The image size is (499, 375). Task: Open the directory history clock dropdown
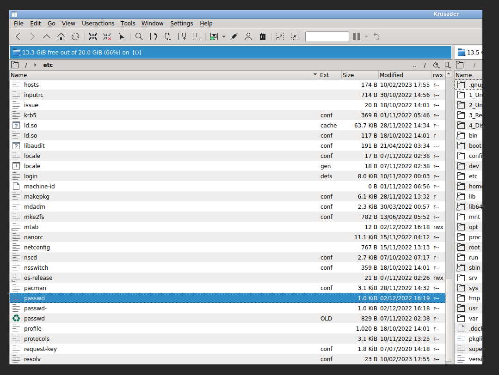(x=436, y=65)
